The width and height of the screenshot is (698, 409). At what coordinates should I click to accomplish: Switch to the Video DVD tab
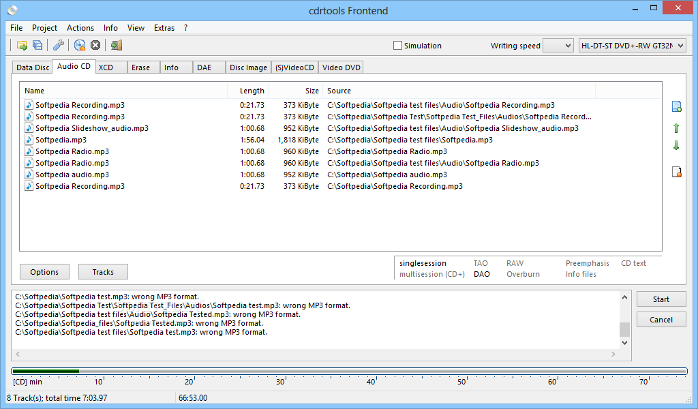342,67
